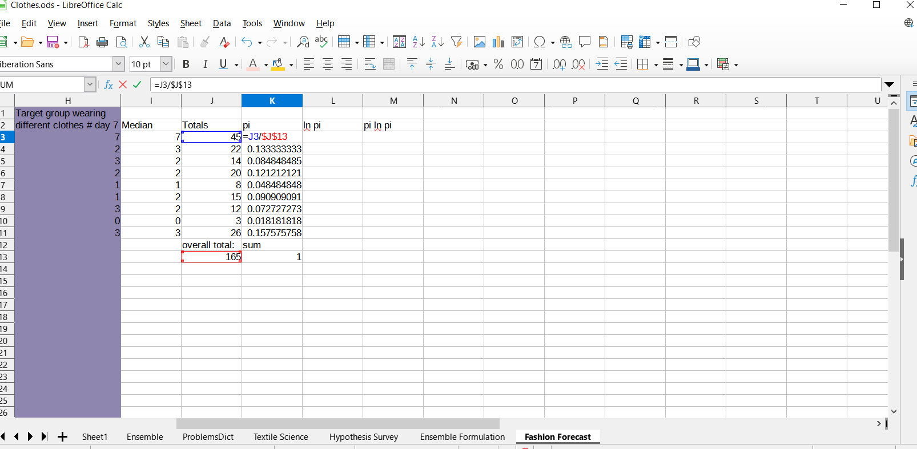Open the Tools menu
The width and height of the screenshot is (917, 449).
[x=252, y=23]
